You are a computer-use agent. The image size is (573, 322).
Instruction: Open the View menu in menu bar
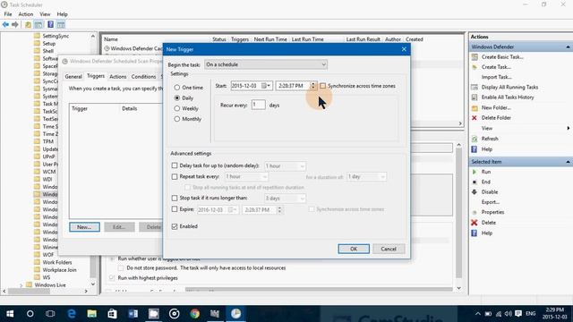coord(45,14)
